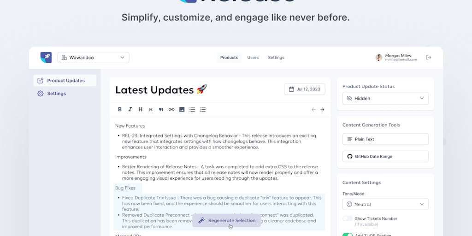This screenshot has width=472, height=236.
Task: Expand the Product Update Status dropdown
Action: tap(385, 98)
